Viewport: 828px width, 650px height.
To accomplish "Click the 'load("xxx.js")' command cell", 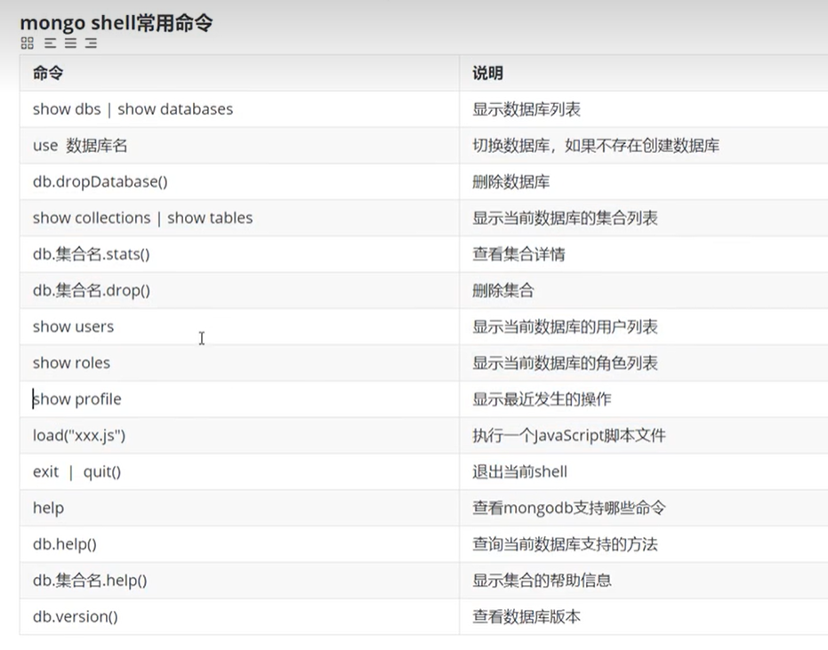I will tap(239, 436).
